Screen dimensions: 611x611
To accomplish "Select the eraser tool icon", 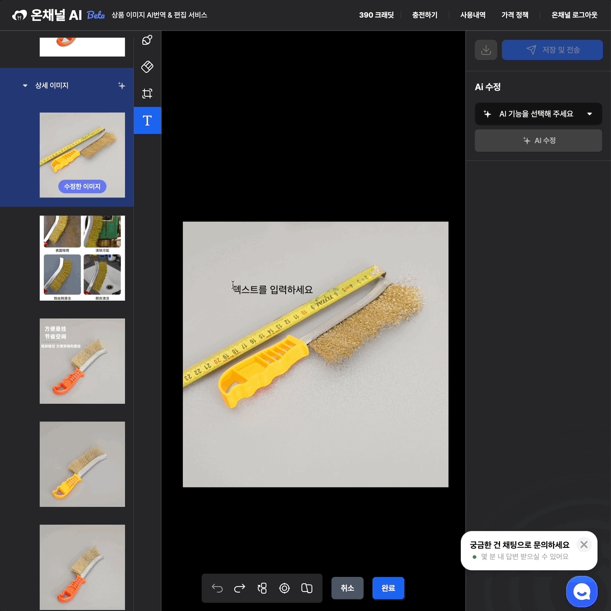I will (147, 67).
